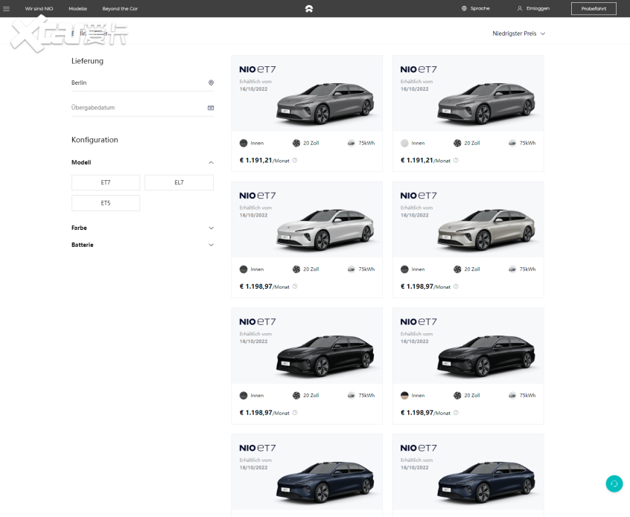The height and width of the screenshot is (517, 630).
Task: Open the Modelle menu
Action: click(77, 8)
